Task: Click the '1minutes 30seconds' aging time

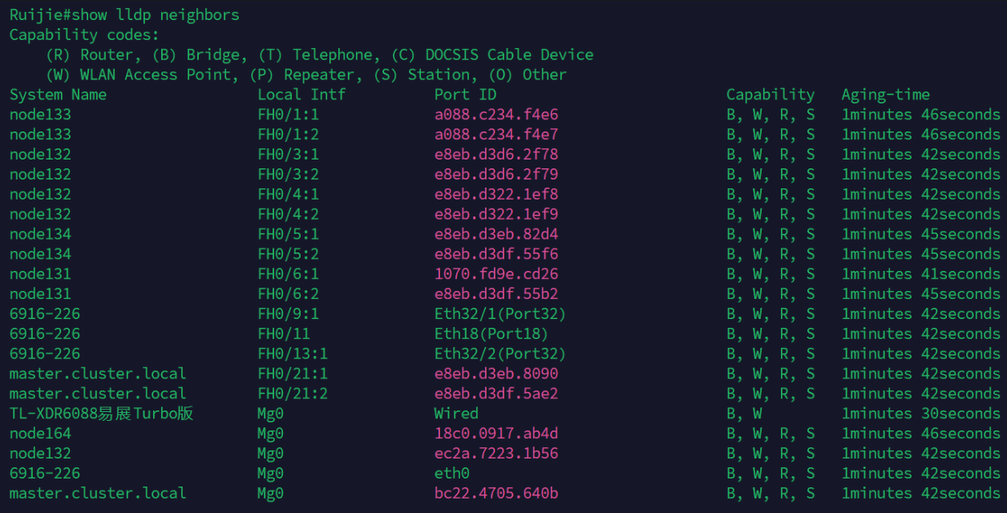Action: point(920,414)
